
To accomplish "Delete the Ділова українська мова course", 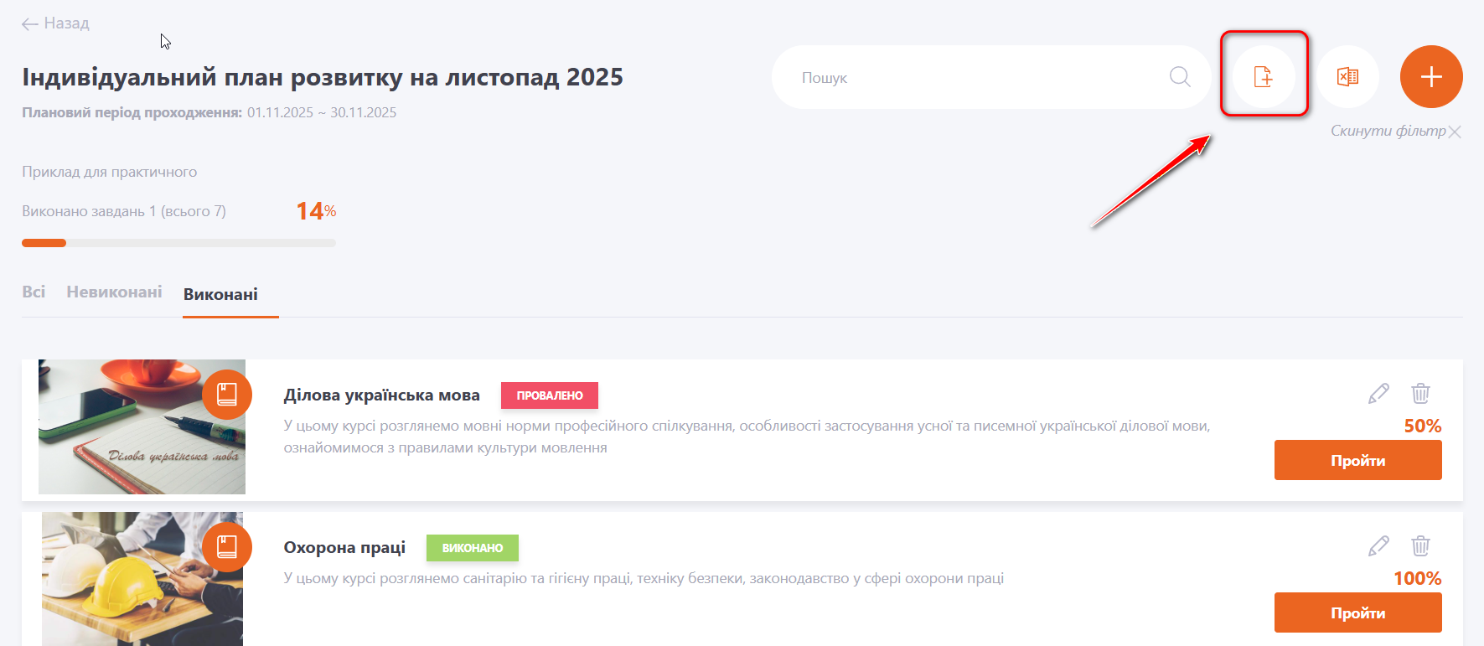I will tap(1420, 393).
